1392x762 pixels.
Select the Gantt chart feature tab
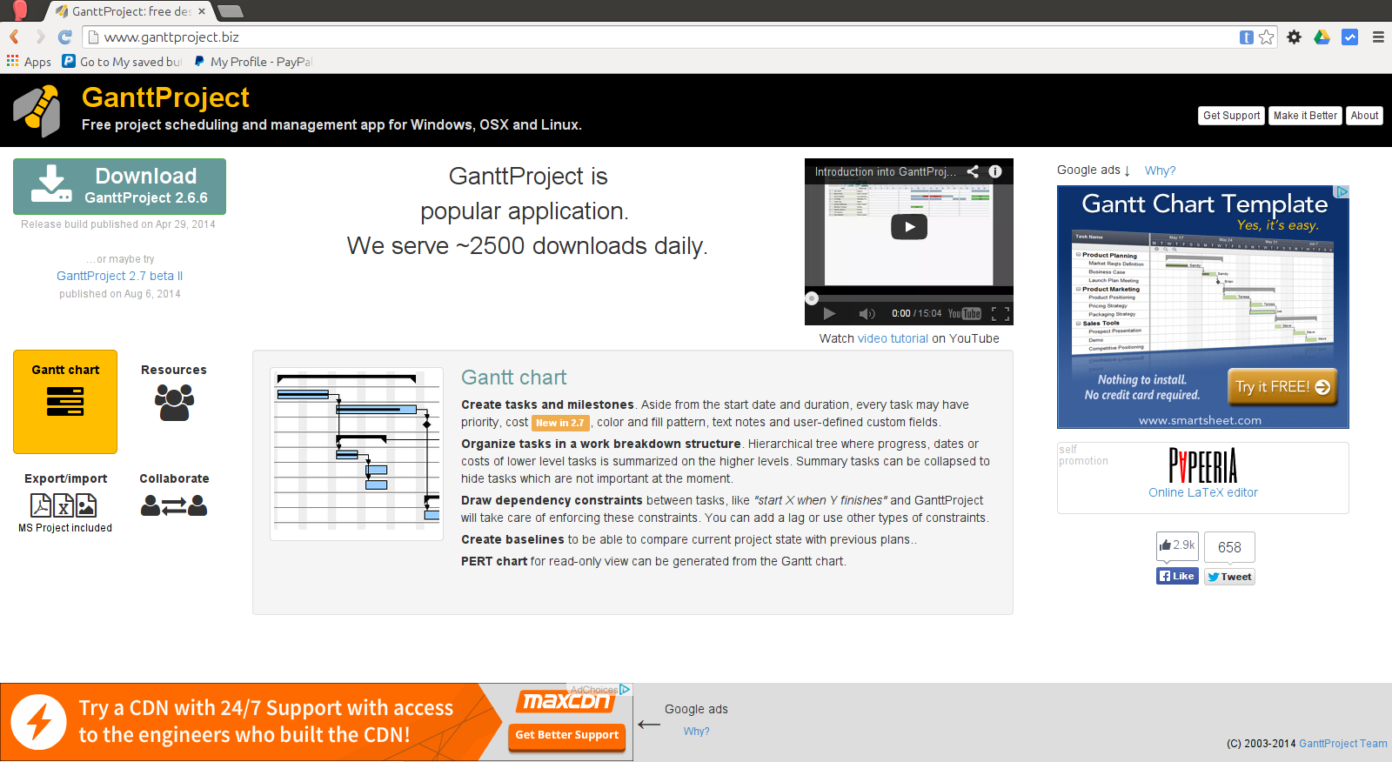(65, 402)
